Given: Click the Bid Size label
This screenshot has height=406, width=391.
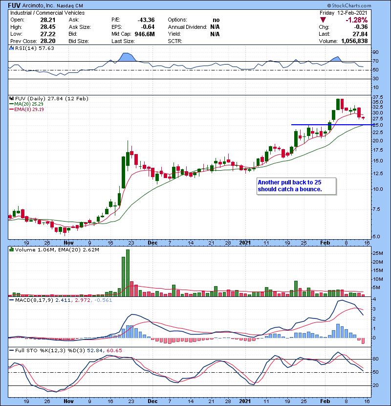Looking at the screenshot, I should 79,41.
